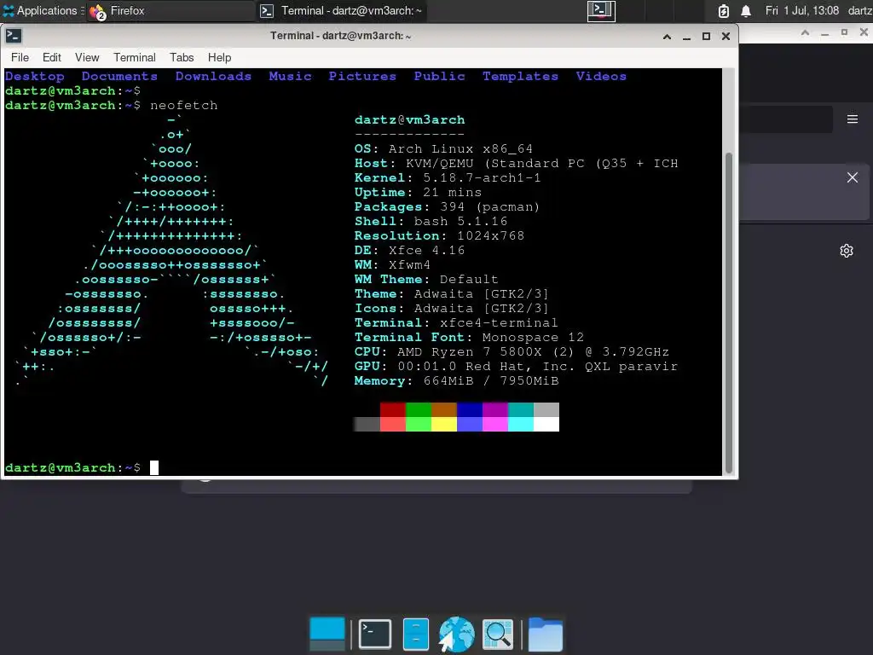Image resolution: width=873 pixels, height=655 pixels.
Task: Click the red color block in neofetch palette
Action: click(x=392, y=410)
